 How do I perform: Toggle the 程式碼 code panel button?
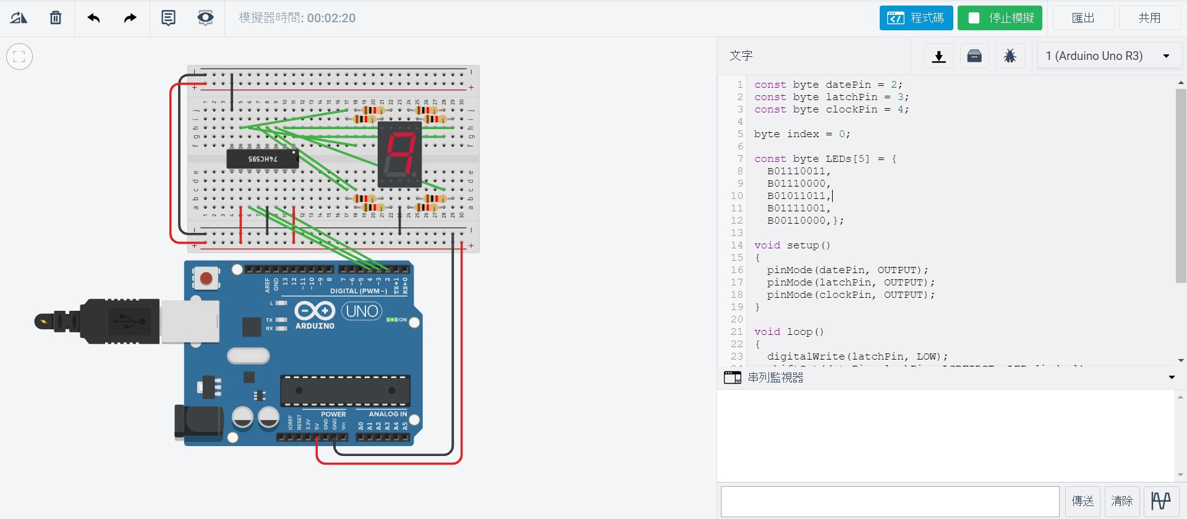click(x=916, y=18)
